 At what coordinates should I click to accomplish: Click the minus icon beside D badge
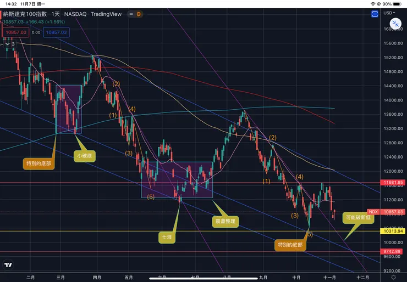131,14
